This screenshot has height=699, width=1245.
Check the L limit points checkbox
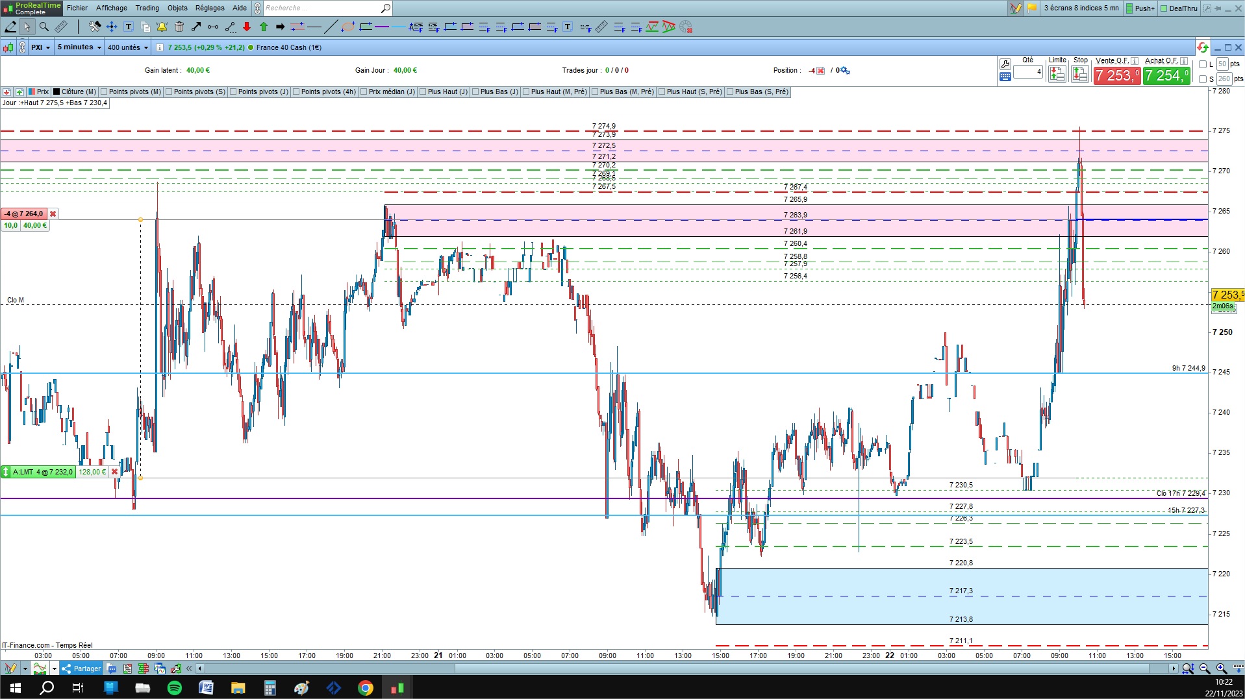coord(1203,64)
